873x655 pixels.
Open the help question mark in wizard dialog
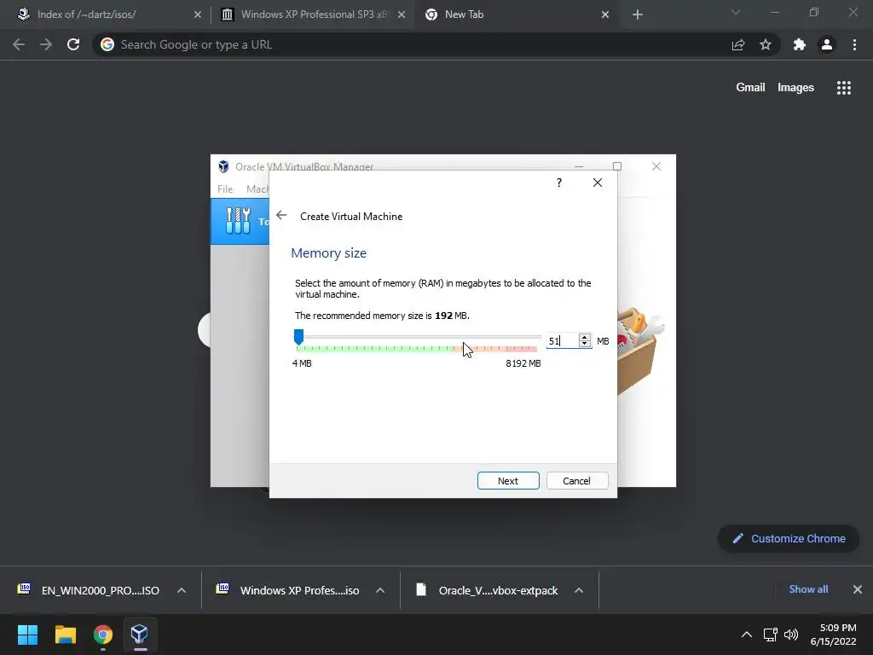(x=559, y=183)
